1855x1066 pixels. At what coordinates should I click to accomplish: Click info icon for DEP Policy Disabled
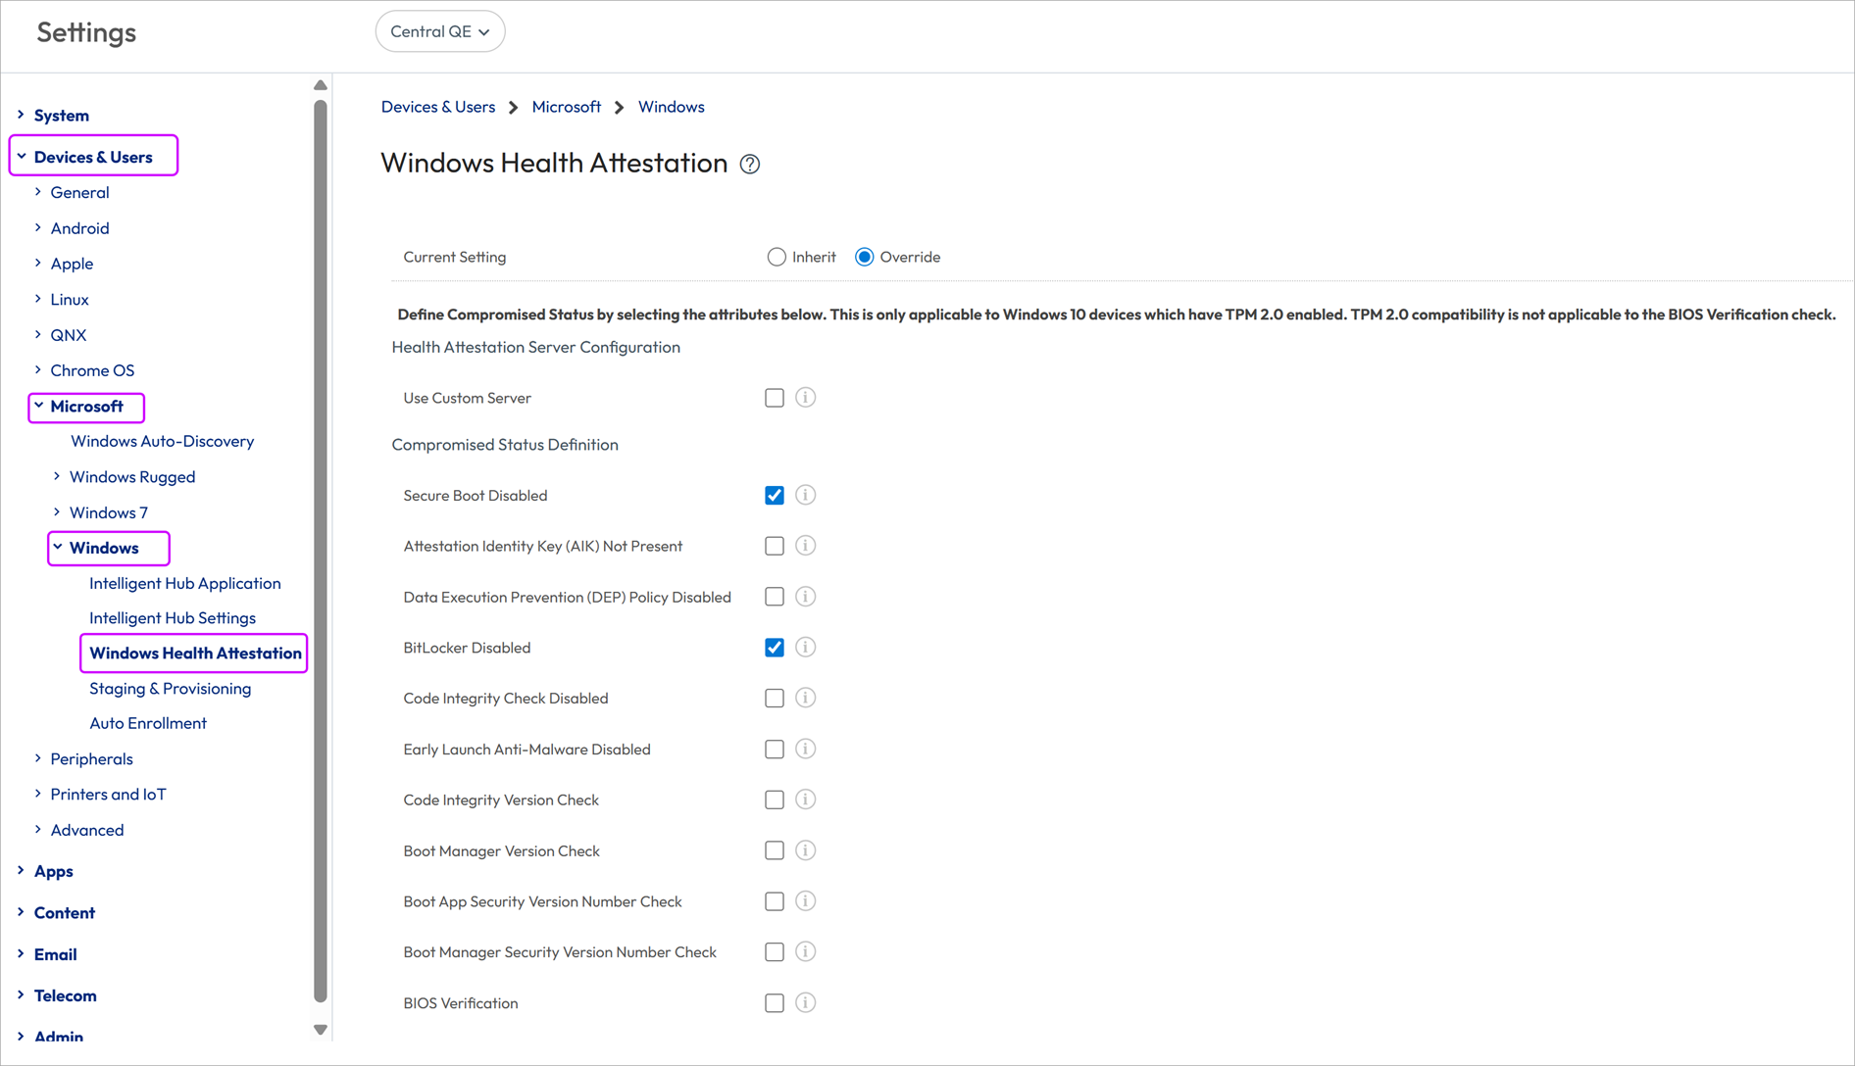[805, 597]
